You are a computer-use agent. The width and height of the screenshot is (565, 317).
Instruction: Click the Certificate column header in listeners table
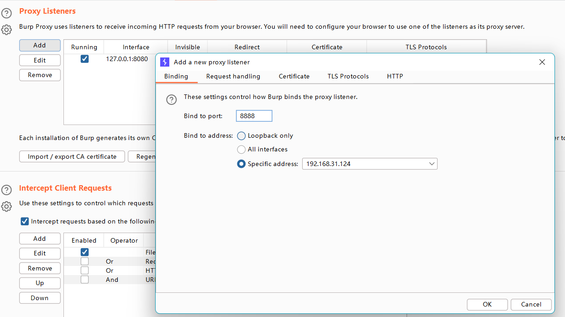pyautogui.click(x=327, y=47)
